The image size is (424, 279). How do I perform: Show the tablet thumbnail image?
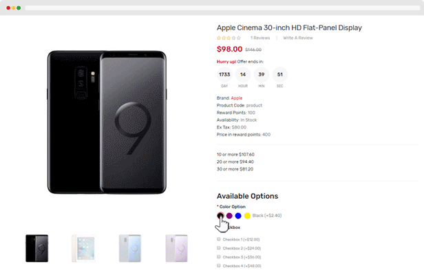coord(83,248)
